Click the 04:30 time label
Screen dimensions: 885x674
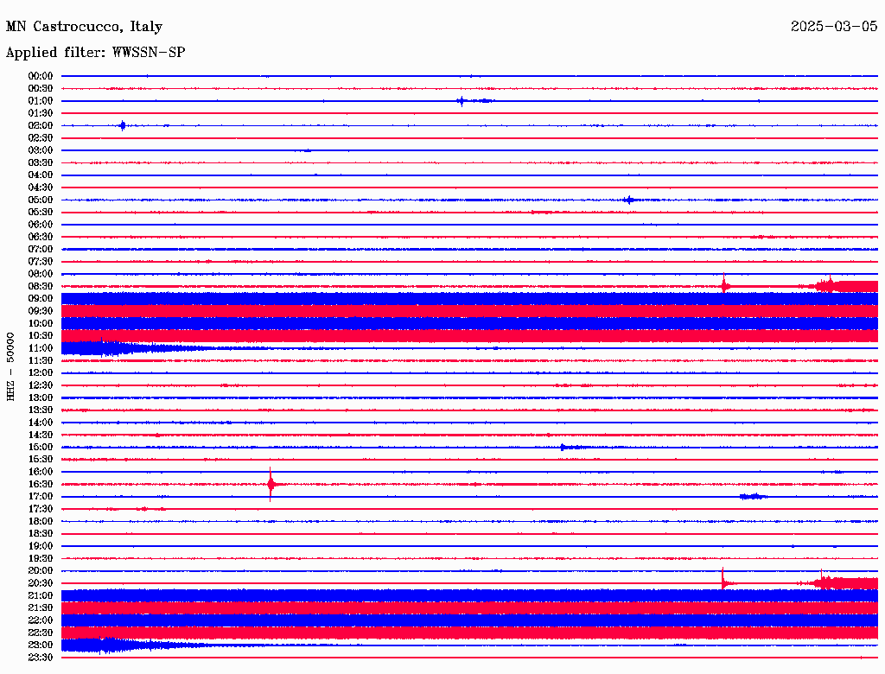pos(40,188)
